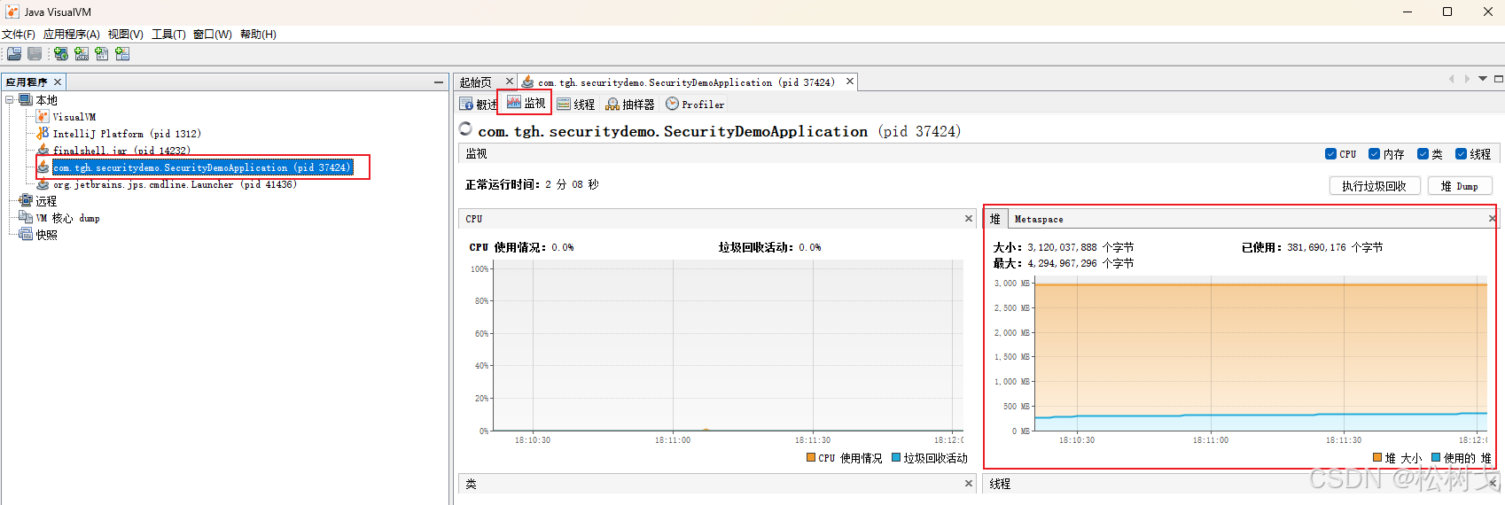Click the IntelliJ Platform node icon

pyautogui.click(x=43, y=134)
